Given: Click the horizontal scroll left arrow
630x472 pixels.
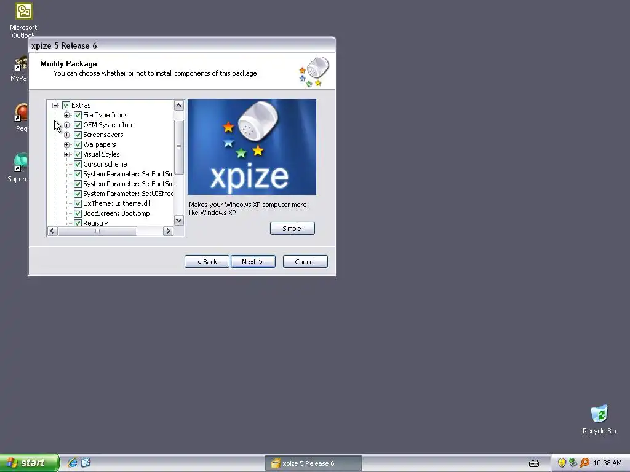Looking at the screenshot, I should [x=52, y=231].
